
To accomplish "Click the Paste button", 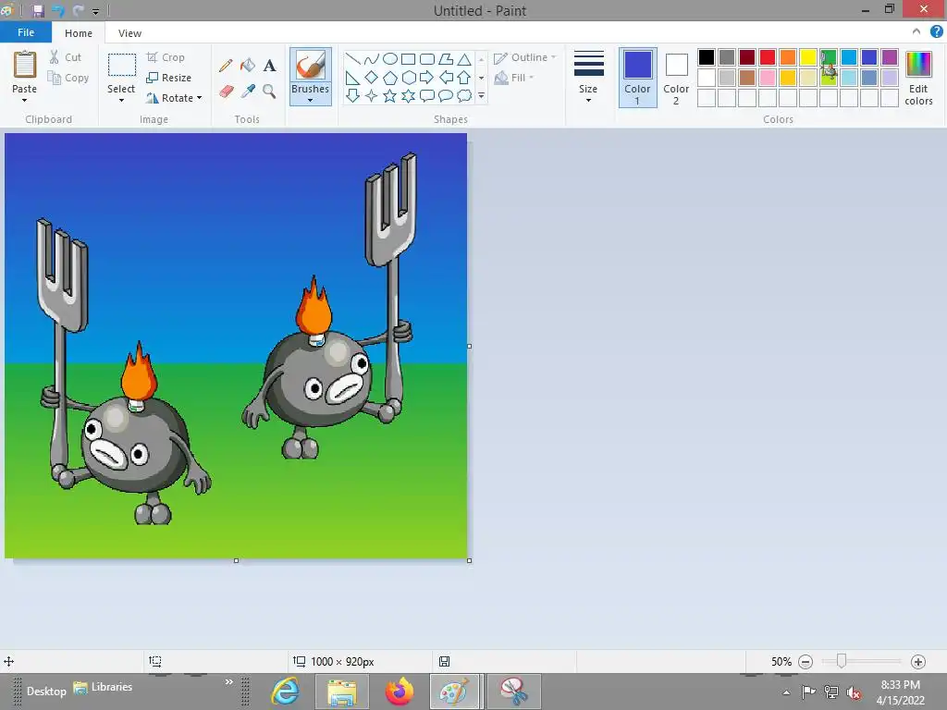I will pyautogui.click(x=25, y=66).
